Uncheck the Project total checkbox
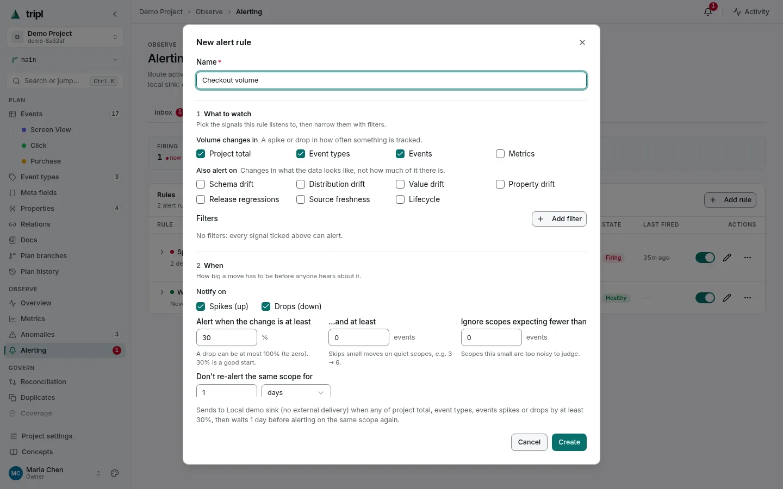 (201, 154)
